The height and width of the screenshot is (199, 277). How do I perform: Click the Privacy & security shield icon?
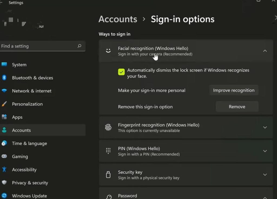[4, 183]
